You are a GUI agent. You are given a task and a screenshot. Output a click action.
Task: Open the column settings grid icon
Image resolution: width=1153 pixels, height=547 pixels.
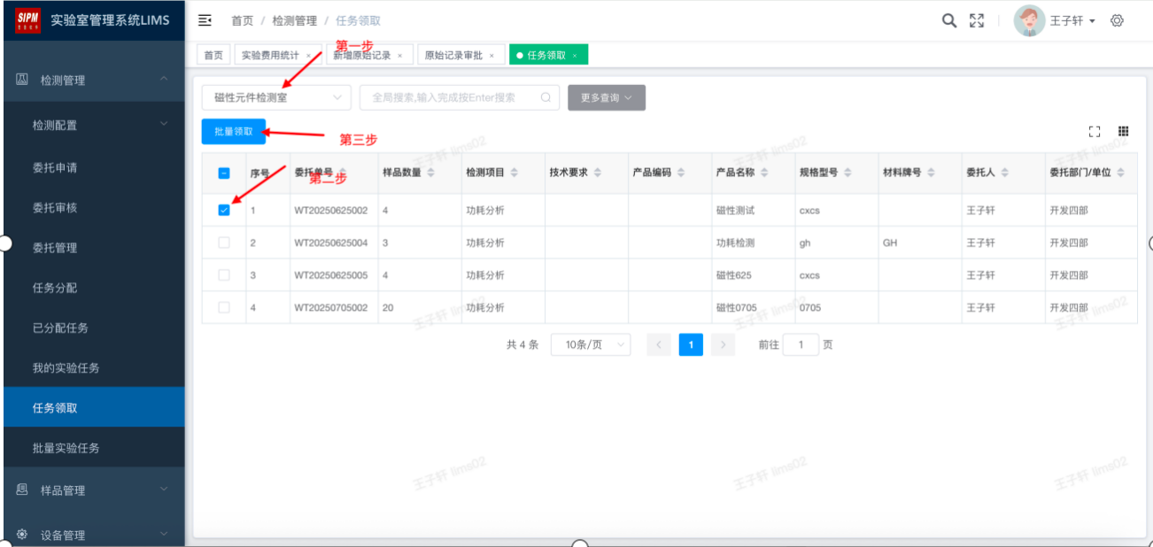point(1123,131)
